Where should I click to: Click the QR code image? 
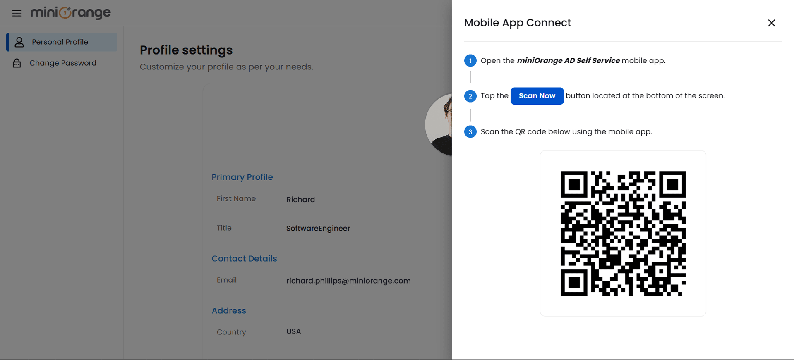pyautogui.click(x=623, y=234)
